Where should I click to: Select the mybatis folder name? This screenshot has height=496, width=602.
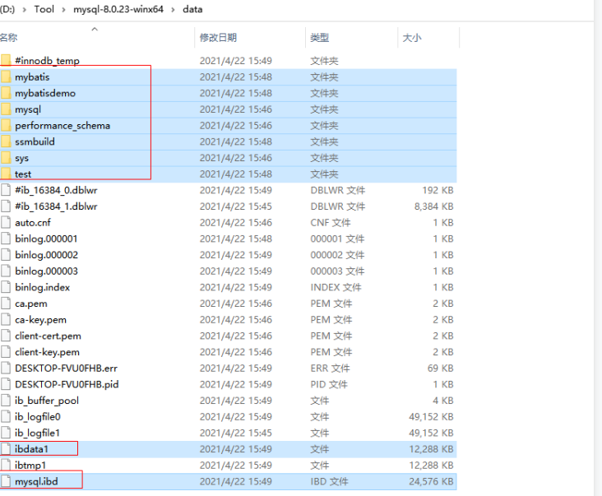(32, 76)
